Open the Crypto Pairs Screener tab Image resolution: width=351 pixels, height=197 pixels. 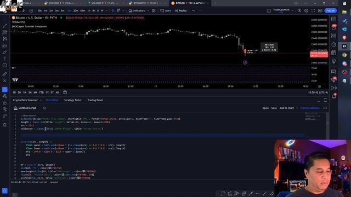25,100
